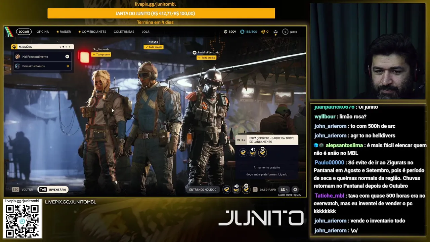Click the Primeiros Passos status indicator
Viewport: 430px width, 242px height.
[x=68, y=66]
